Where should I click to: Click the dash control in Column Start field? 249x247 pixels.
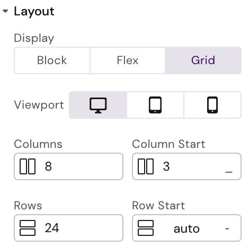(x=229, y=172)
